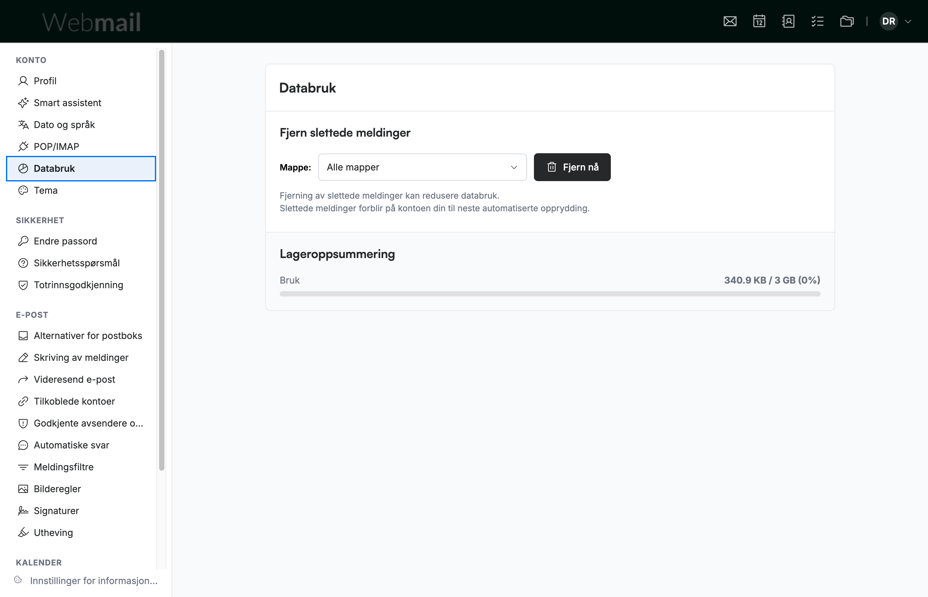Click the cookie icon beside Innstillinger for informasjon
Screen dimensions: 928x597
[x=18, y=579]
